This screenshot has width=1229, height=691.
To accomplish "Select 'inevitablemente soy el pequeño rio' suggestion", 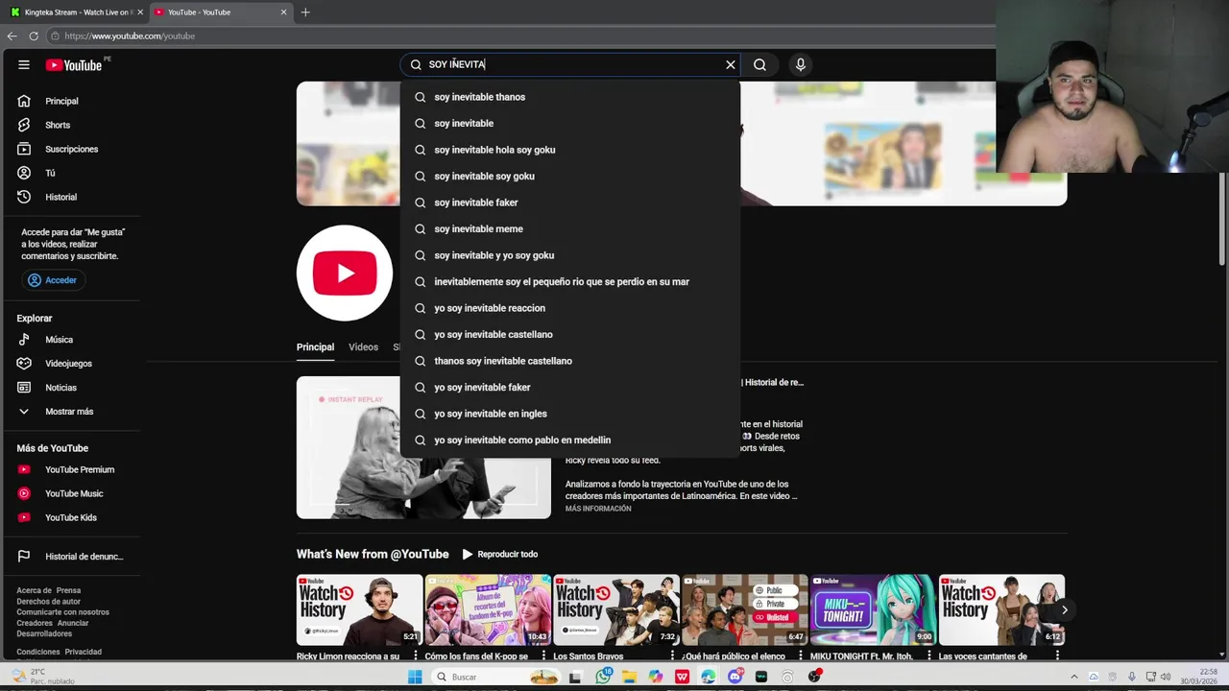I will [570, 281].
